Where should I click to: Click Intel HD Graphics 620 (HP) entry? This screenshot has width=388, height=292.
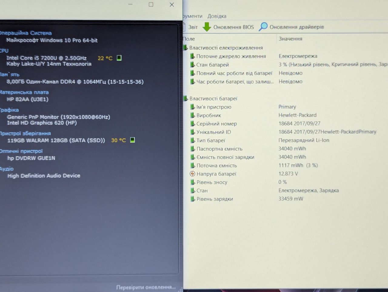[x=42, y=123]
